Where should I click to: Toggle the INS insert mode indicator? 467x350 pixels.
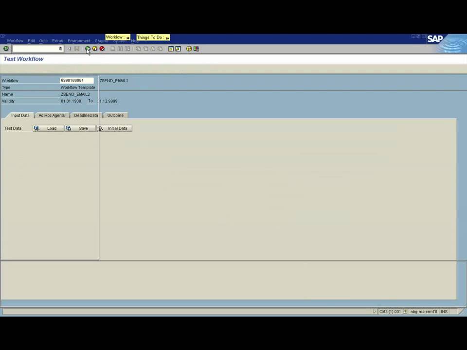coord(444,312)
